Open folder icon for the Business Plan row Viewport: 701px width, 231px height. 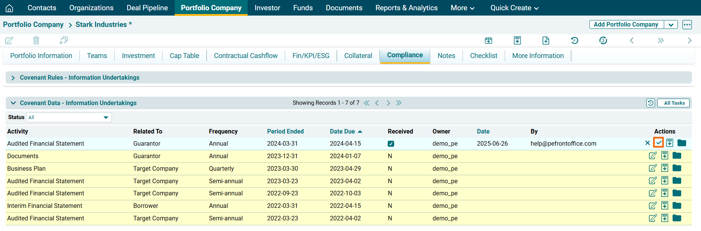(677, 168)
